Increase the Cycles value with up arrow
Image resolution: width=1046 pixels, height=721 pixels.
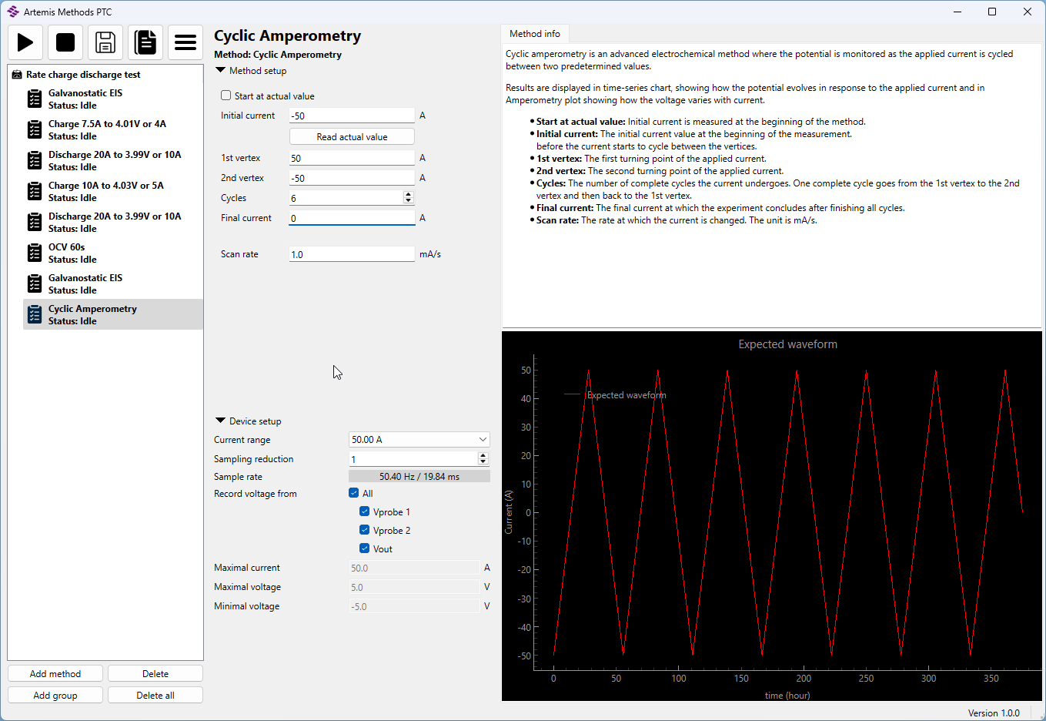click(408, 195)
